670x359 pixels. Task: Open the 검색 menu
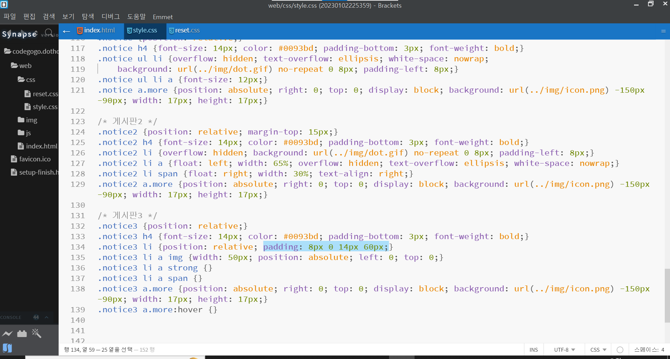[49, 17]
